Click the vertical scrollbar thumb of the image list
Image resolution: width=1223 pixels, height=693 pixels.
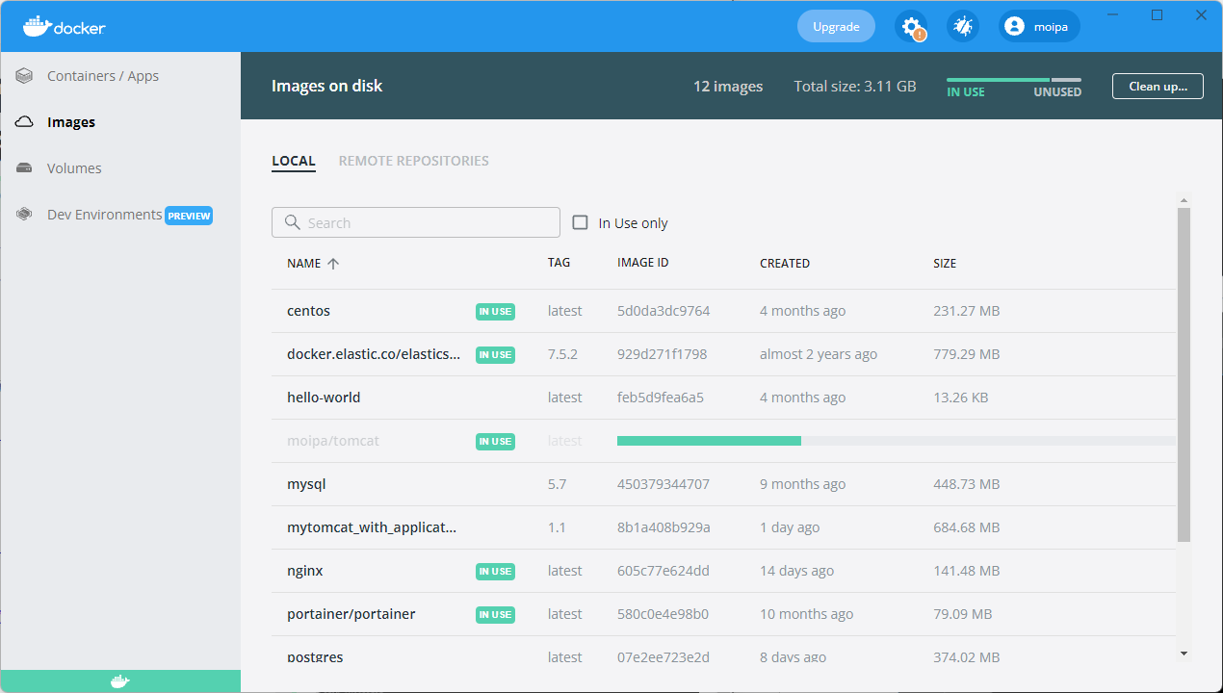pyautogui.click(x=1184, y=375)
